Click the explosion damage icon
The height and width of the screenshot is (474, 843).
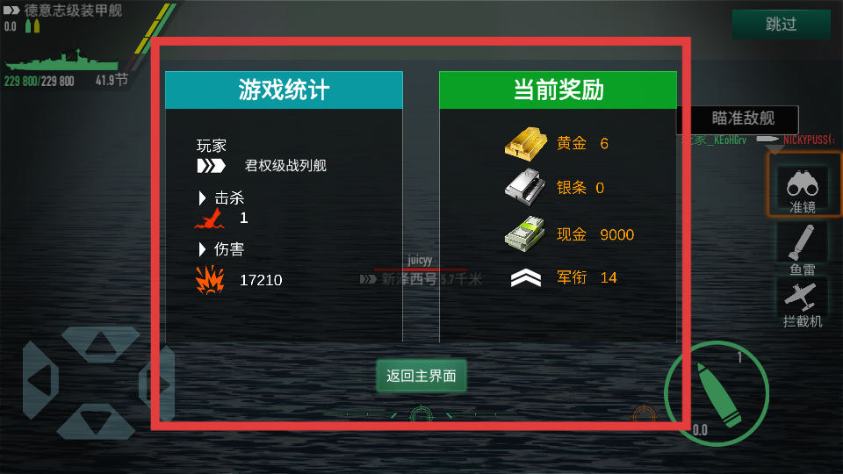210,280
